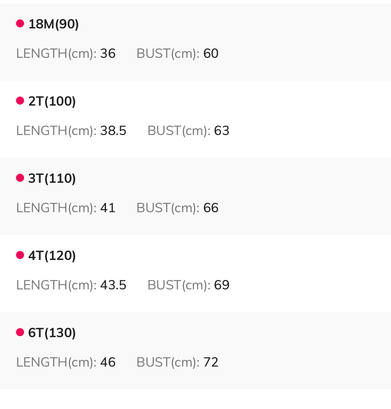Image resolution: width=391 pixels, height=409 pixels.
Task: Click the red bullet beside 18M(90)
Action: (20, 23)
